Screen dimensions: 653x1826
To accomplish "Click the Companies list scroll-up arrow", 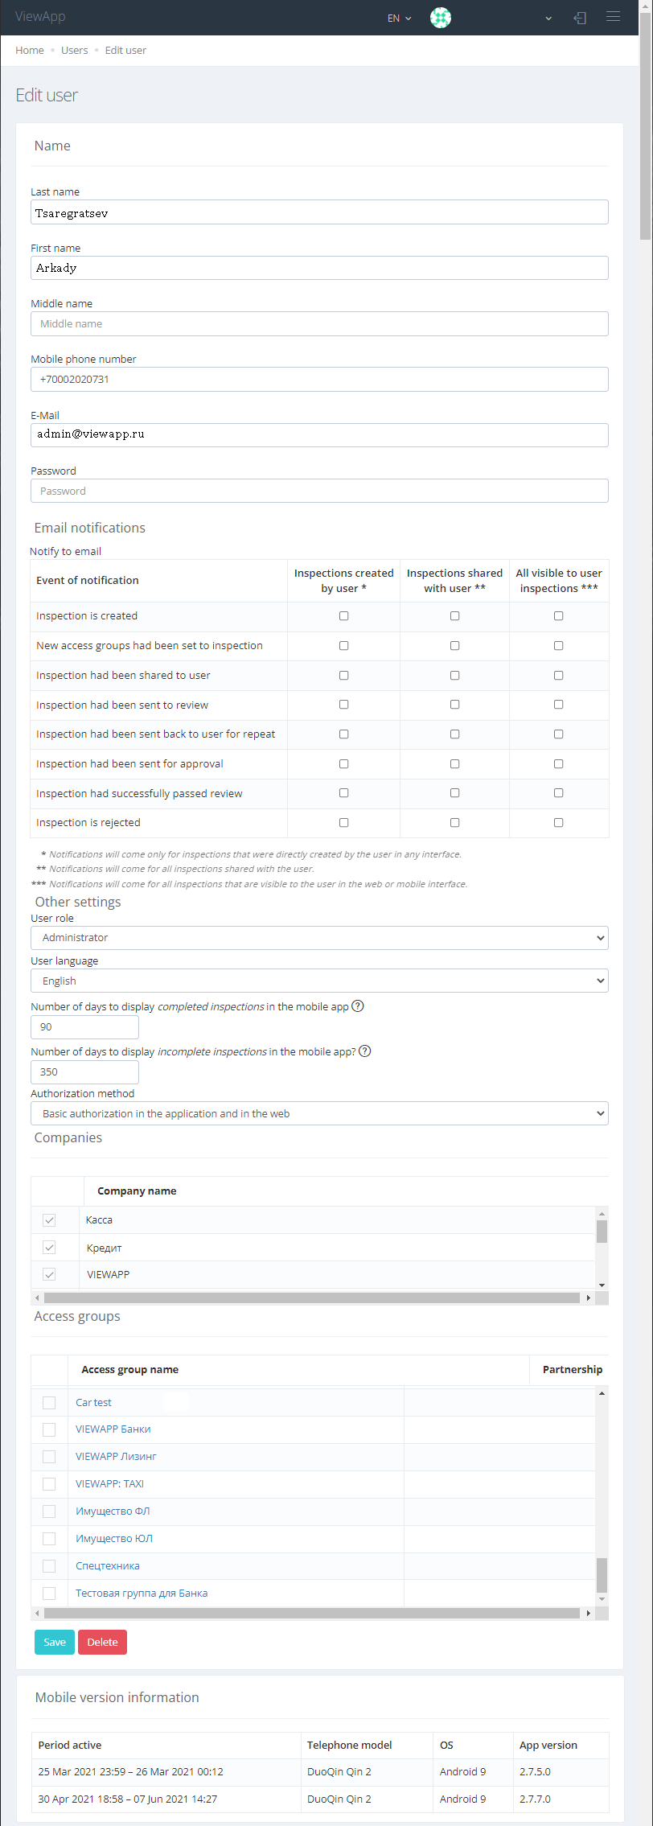I will tap(602, 1213).
